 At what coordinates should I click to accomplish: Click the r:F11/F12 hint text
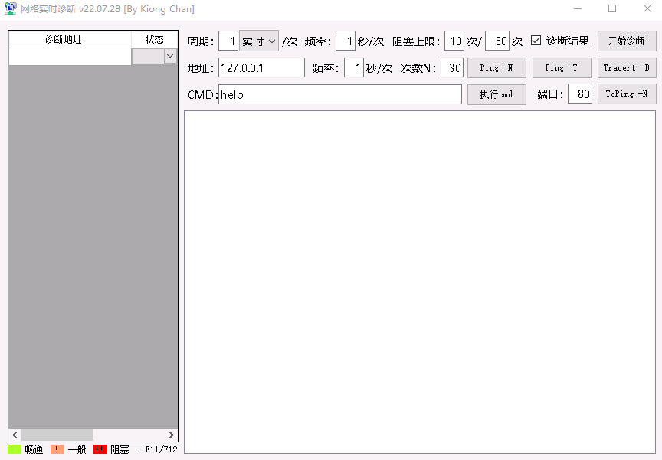158,449
